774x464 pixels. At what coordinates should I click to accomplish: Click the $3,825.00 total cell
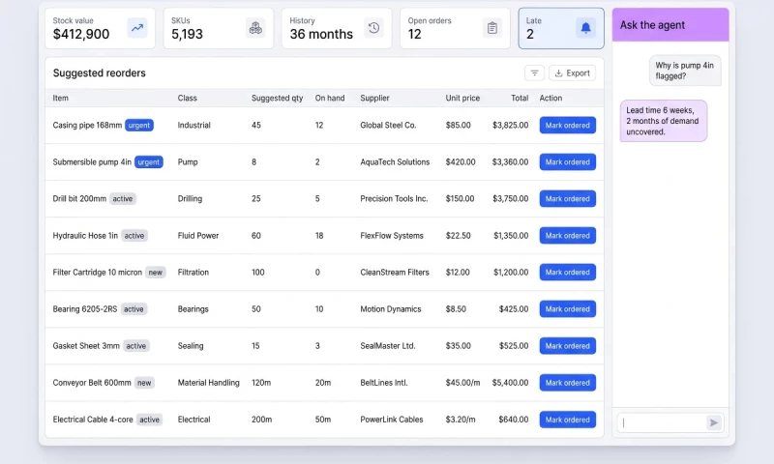(x=511, y=126)
